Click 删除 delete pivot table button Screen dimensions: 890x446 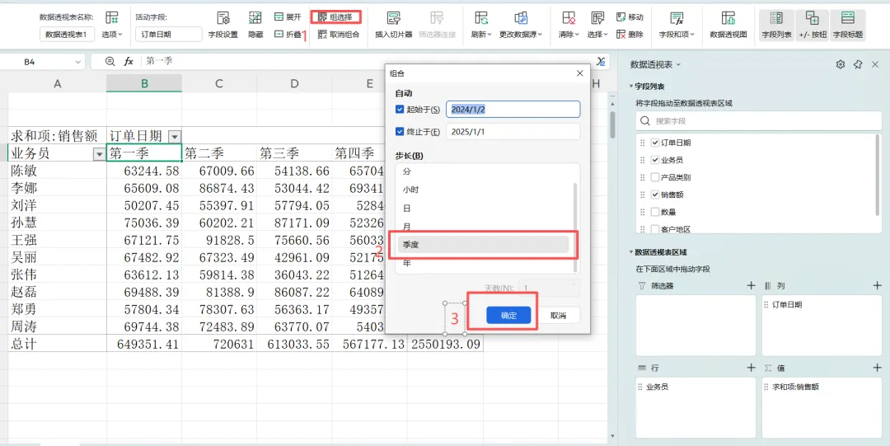pos(630,34)
